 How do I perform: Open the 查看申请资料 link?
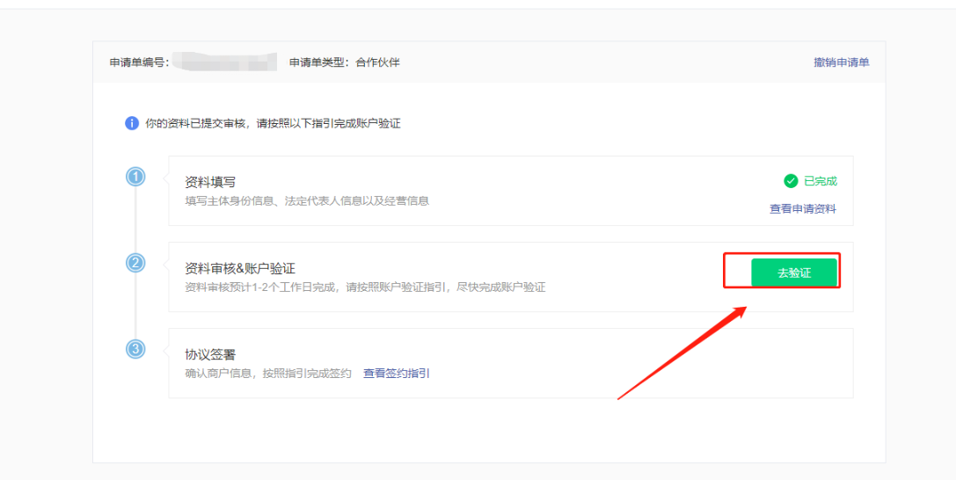(803, 209)
